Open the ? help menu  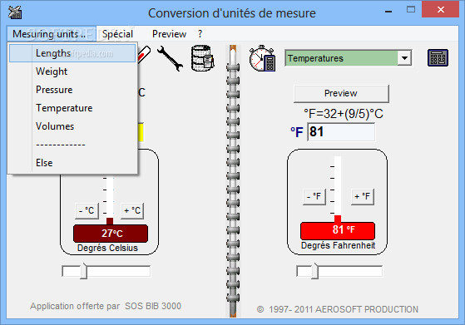[200, 34]
